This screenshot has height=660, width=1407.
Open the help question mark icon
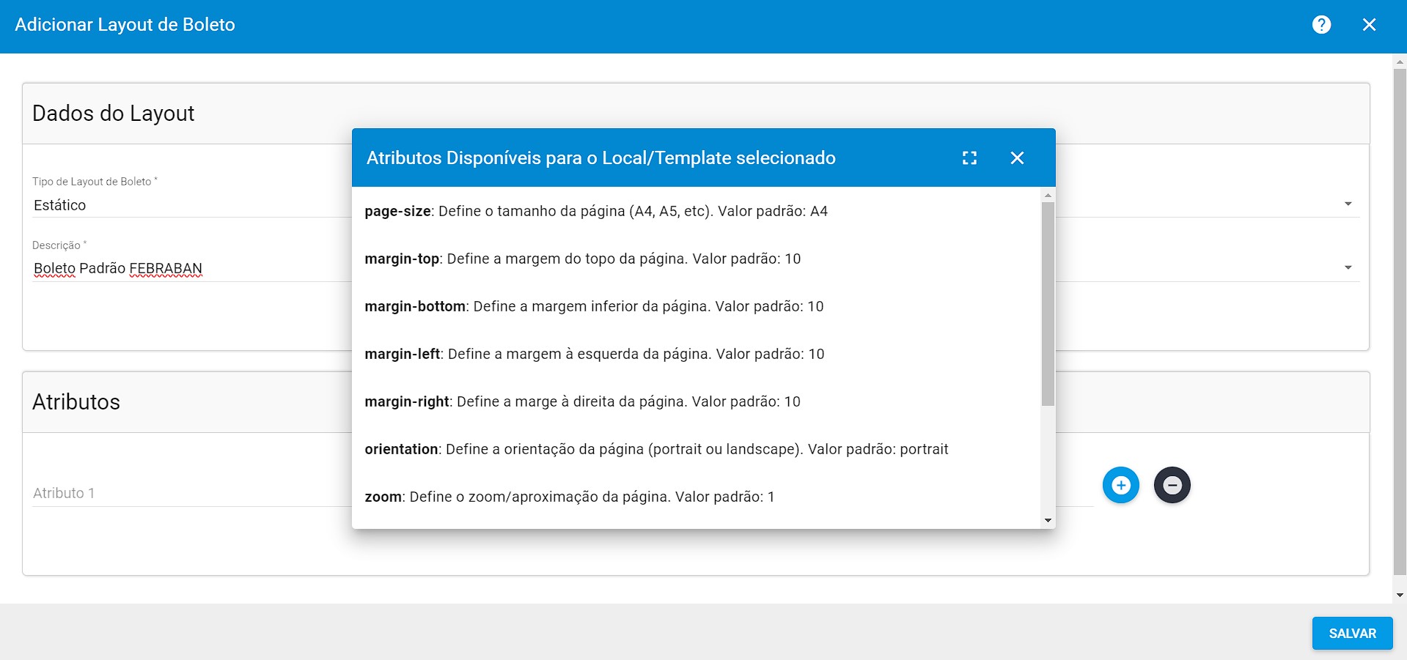(x=1321, y=25)
